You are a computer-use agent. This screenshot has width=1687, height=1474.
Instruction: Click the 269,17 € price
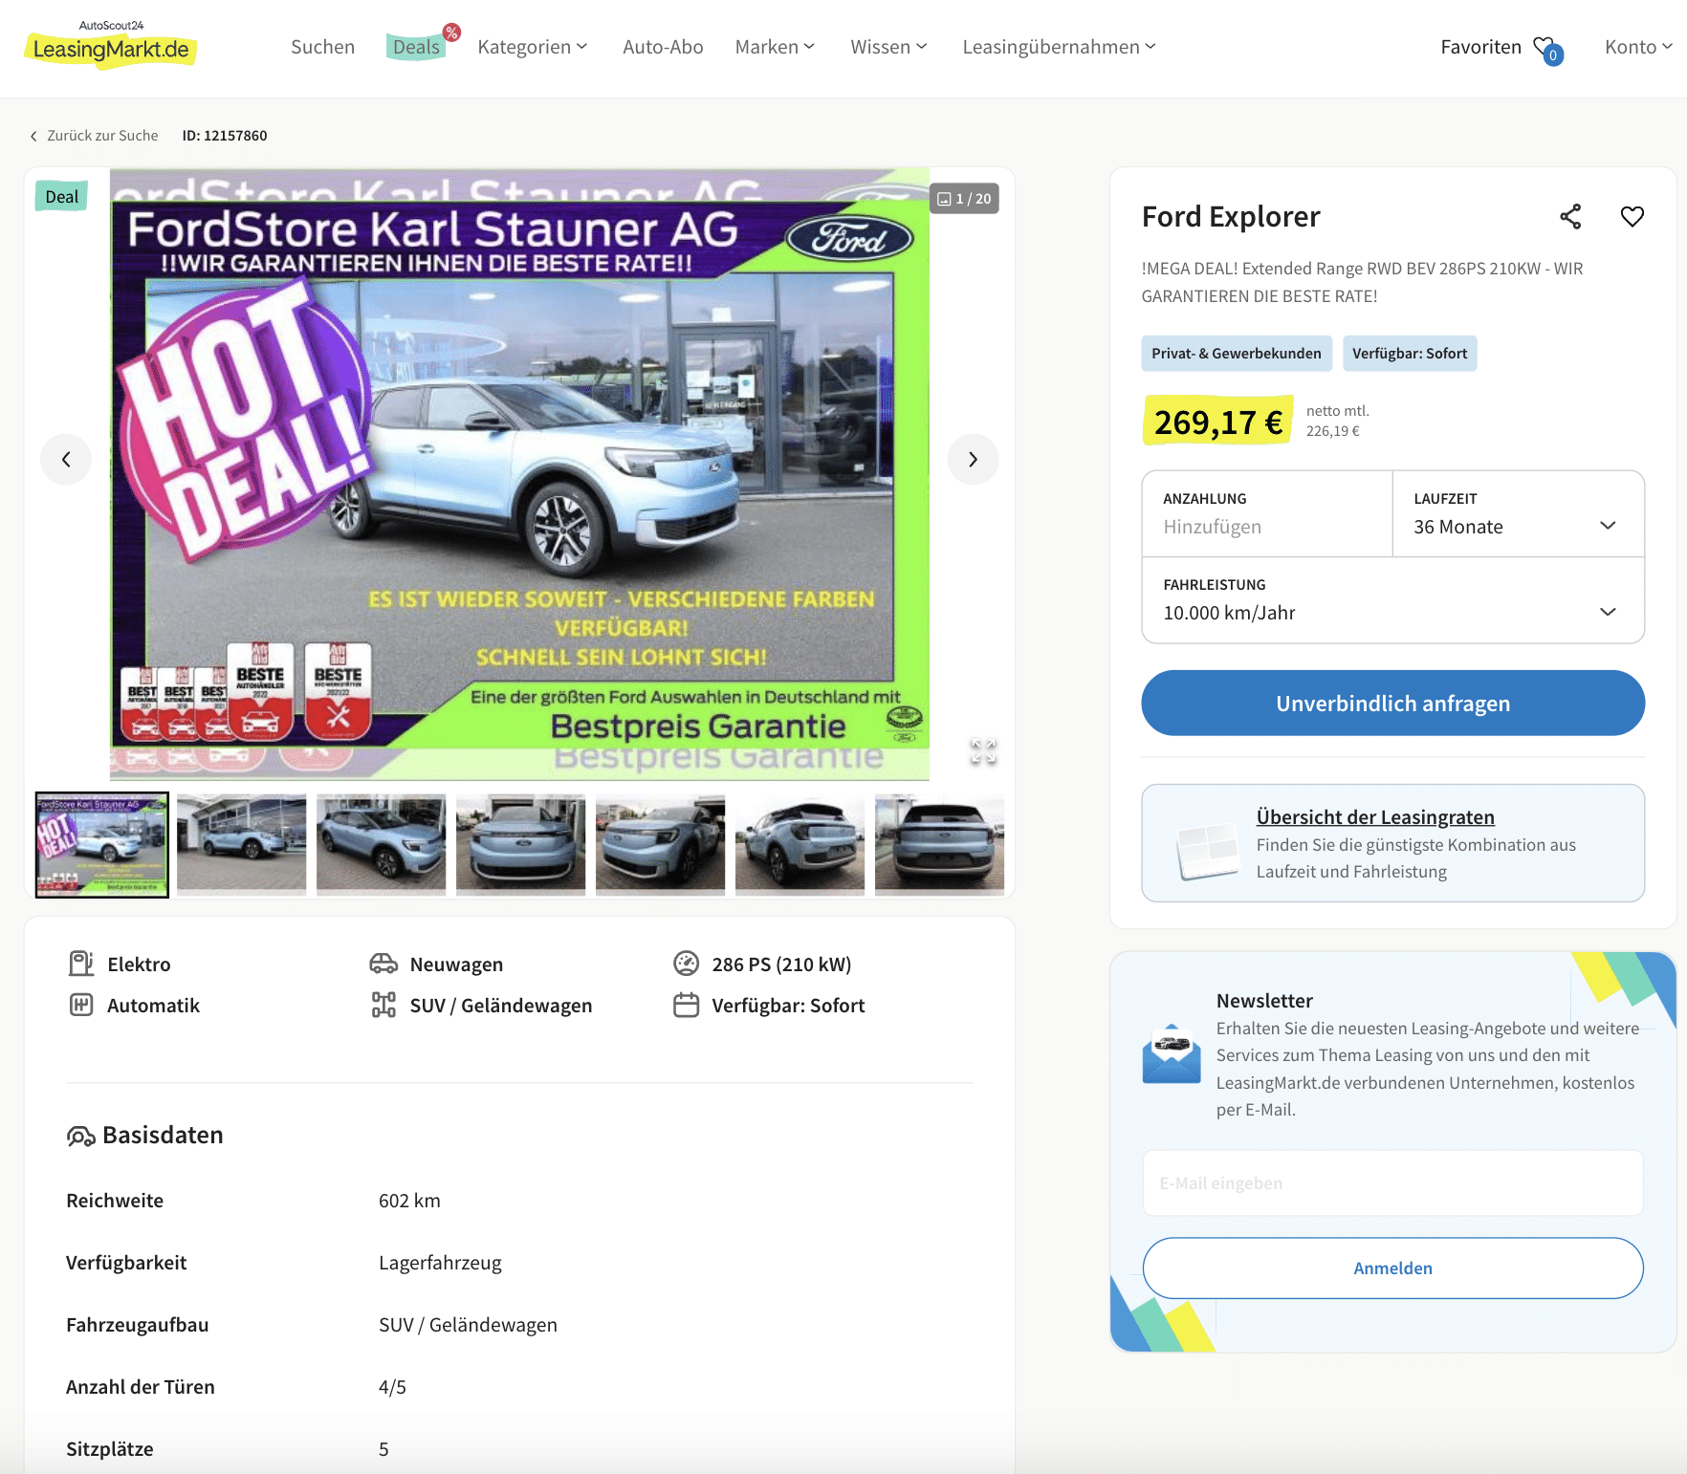click(x=1218, y=422)
